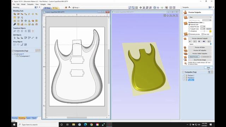
Task: Open the Solid Material Color dropdown
Action: [207, 20]
